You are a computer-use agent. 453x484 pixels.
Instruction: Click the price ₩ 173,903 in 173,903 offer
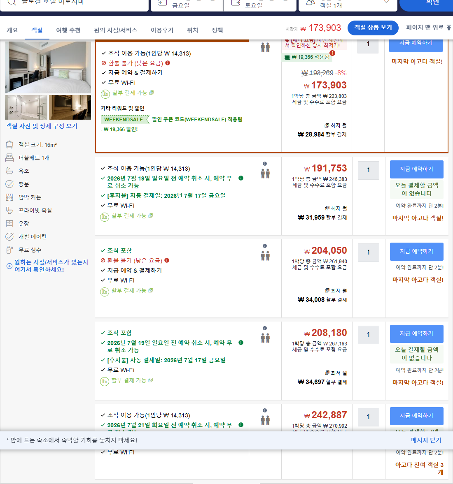click(x=325, y=85)
